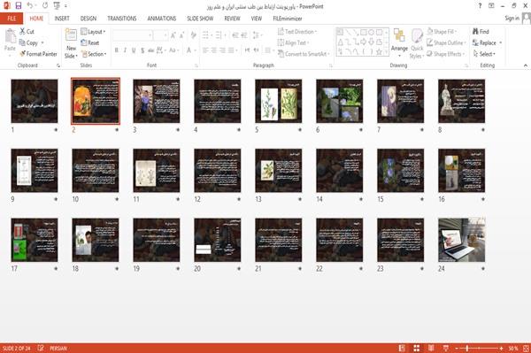Click Align Text button
The image size is (531, 353).
(293, 42)
